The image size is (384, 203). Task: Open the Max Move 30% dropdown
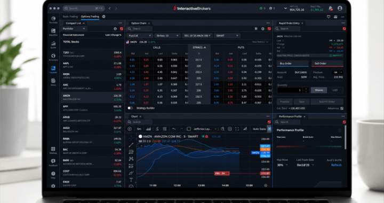click(282, 165)
